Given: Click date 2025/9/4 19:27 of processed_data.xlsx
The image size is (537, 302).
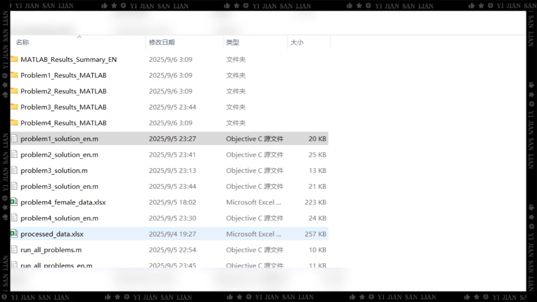Looking at the screenshot, I should coord(172,234).
